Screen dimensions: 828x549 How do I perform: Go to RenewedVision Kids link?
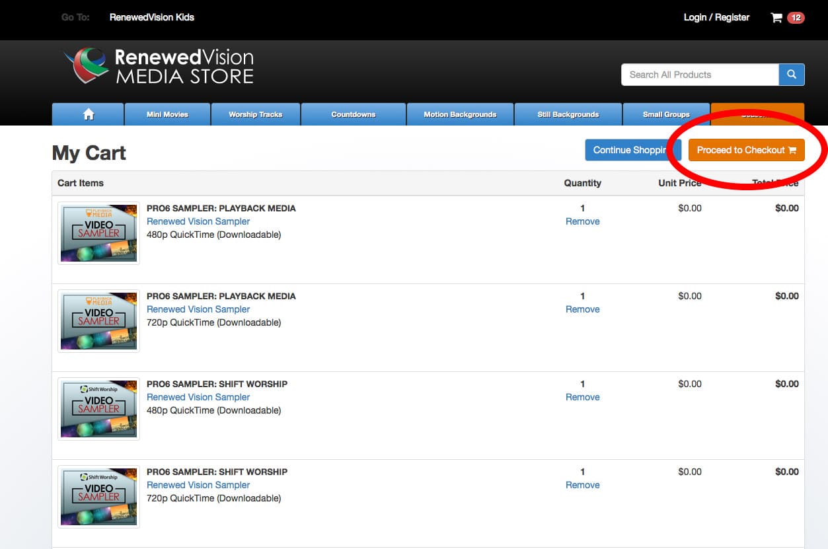(x=152, y=17)
